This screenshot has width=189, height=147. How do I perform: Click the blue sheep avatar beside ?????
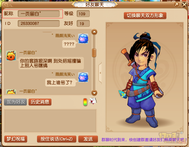pos(83,39)
